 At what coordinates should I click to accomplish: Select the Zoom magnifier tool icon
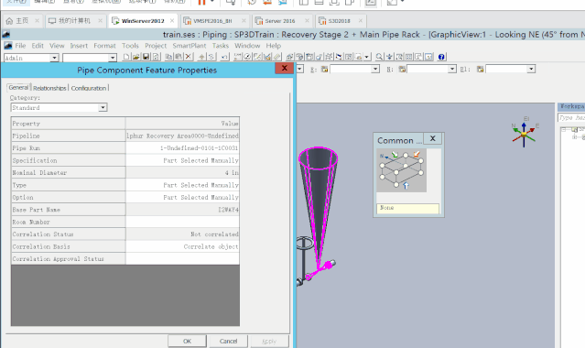coord(379,57)
